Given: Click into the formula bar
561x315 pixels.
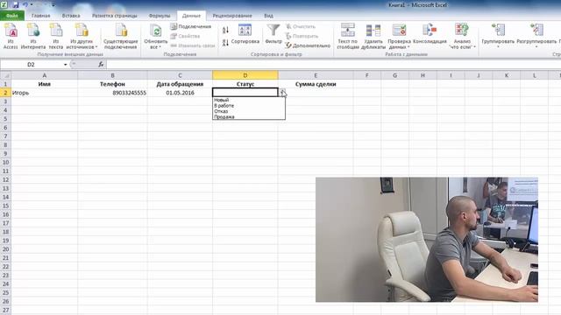Looking at the screenshot, I should click(x=333, y=65).
